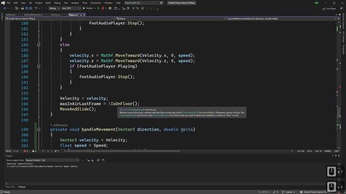Switch to the Enemy.cs tab
The image size is (346, 194).
pos(56,15)
